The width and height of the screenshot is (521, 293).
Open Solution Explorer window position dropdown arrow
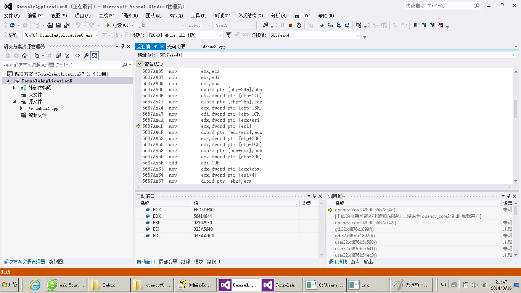[x=117, y=46]
